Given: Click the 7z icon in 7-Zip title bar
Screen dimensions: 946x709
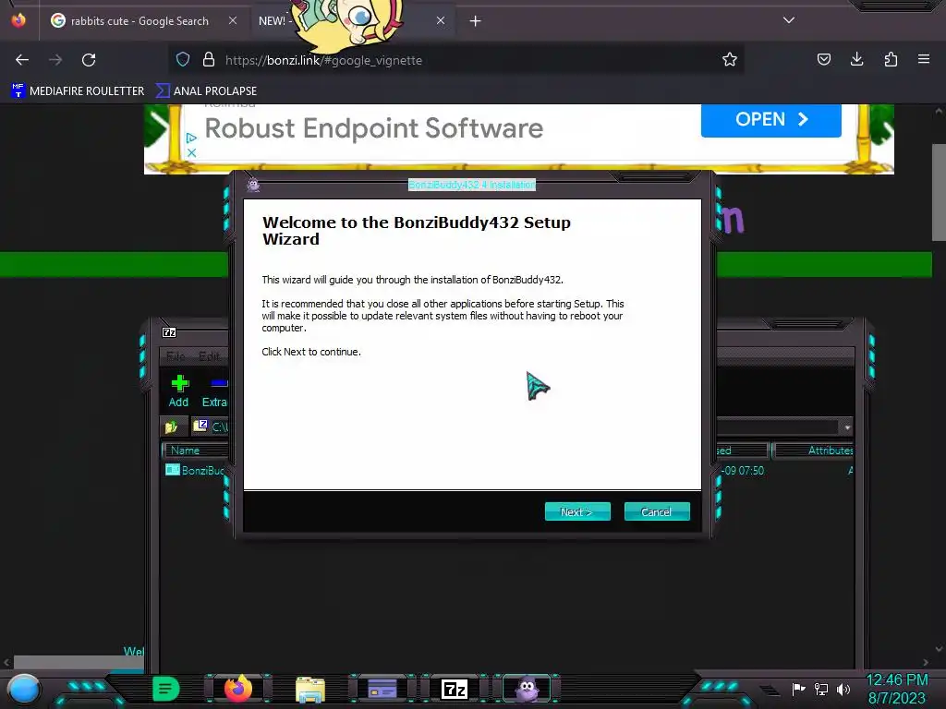Looking at the screenshot, I should click(x=170, y=332).
